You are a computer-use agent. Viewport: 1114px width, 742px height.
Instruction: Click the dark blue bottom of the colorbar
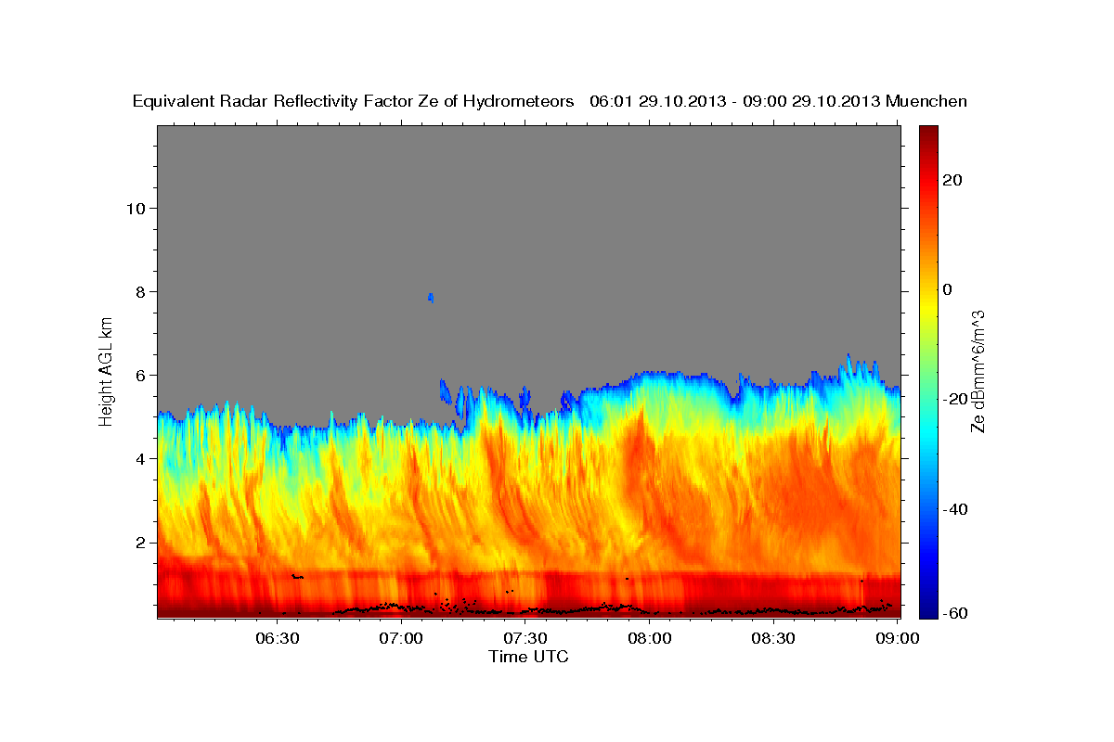click(x=927, y=608)
